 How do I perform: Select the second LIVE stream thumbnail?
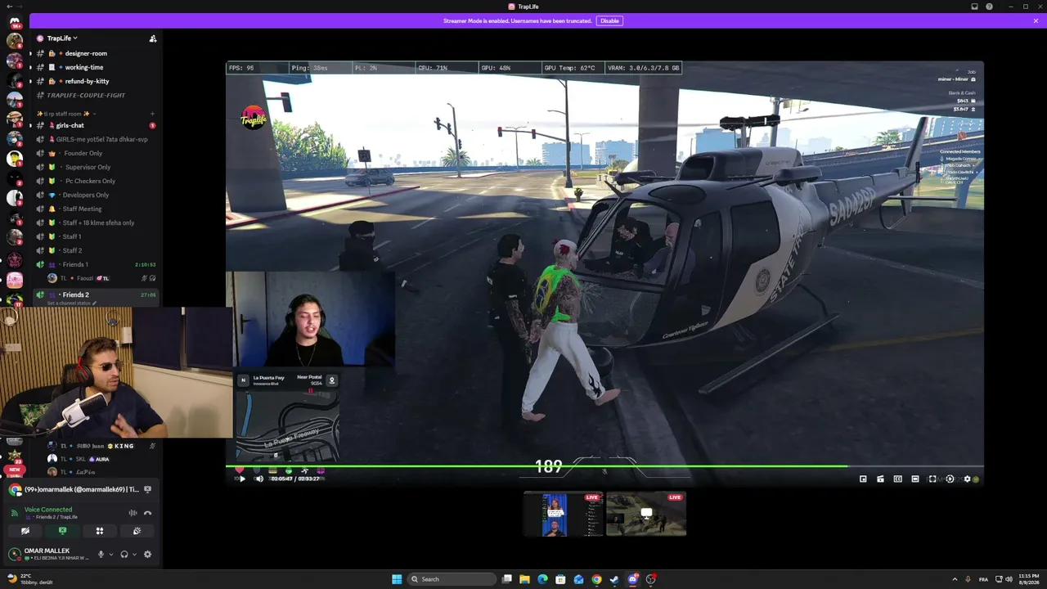[x=646, y=514]
